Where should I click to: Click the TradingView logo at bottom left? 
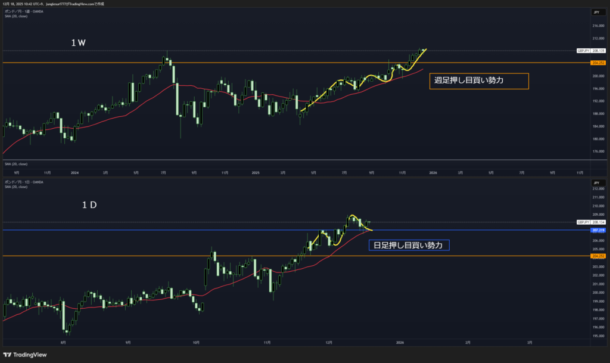coord(25,355)
